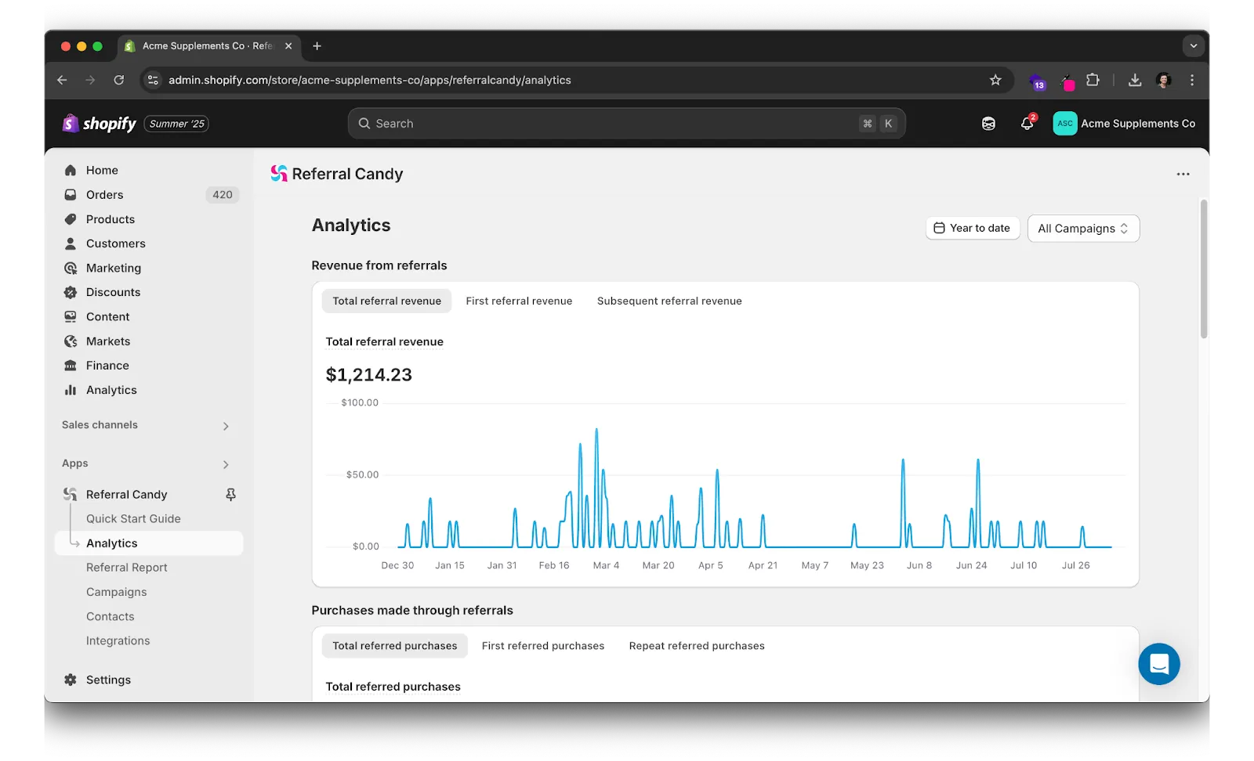Switch to the First referral revenue tab
1254x761 pixels.
[519, 301]
